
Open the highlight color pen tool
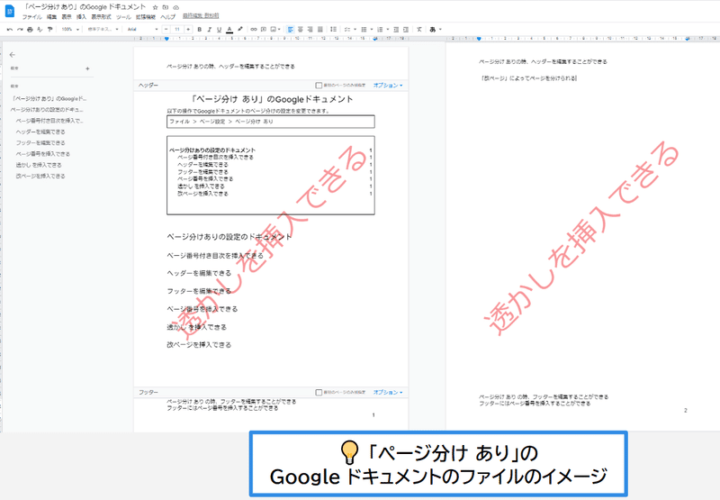click(240, 29)
